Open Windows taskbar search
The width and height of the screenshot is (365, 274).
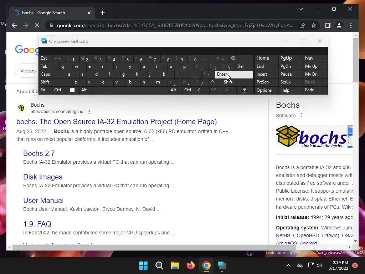point(159,265)
